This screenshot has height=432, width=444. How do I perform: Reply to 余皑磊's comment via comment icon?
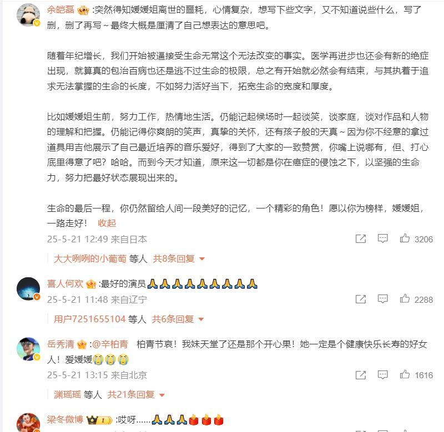(x=382, y=239)
